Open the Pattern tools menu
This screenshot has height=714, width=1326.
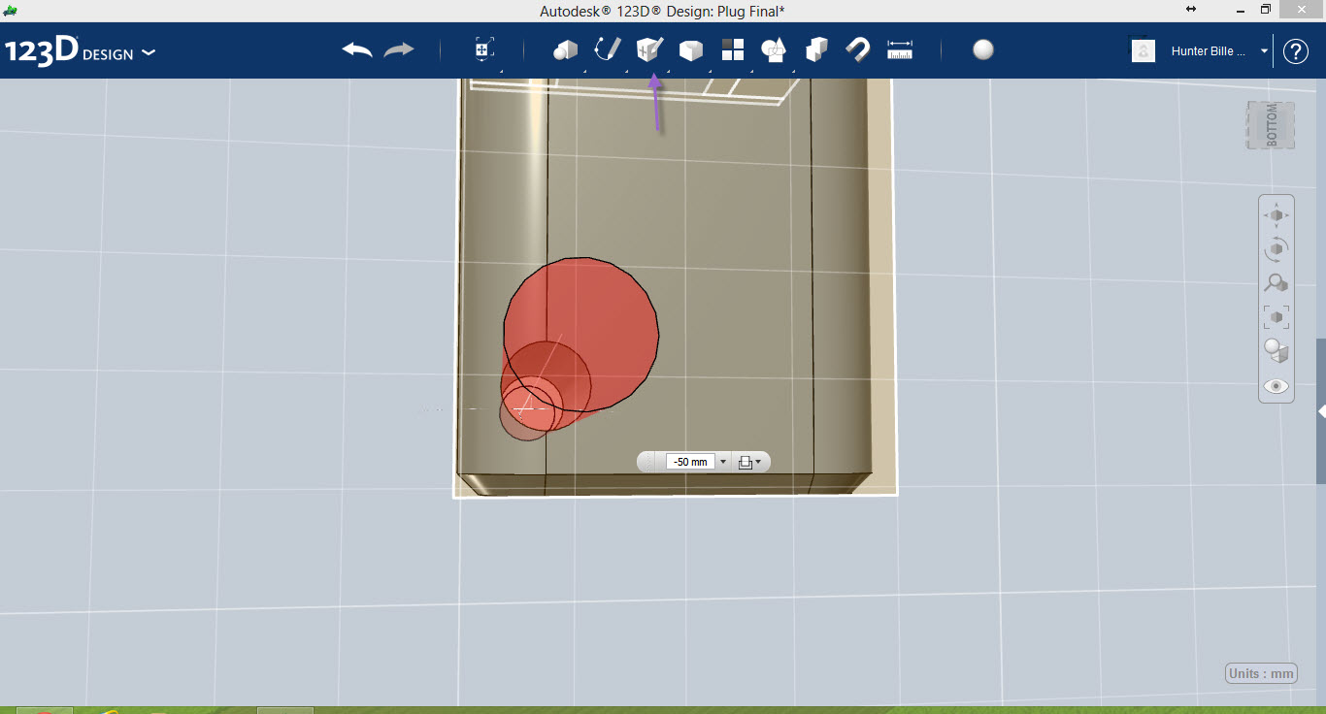pyautogui.click(x=733, y=49)
